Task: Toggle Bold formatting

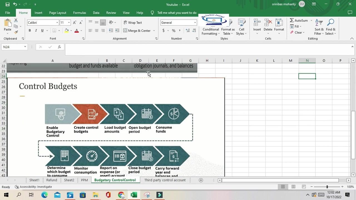Action: pyautogui.click(x=30, y=31)
